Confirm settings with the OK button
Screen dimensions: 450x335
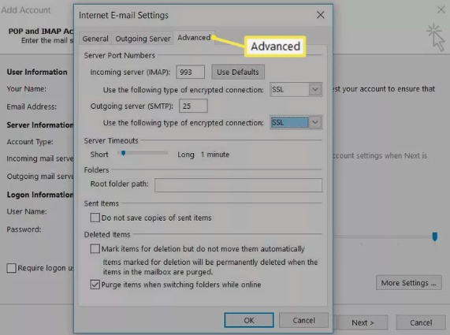[x=249, y=320]
